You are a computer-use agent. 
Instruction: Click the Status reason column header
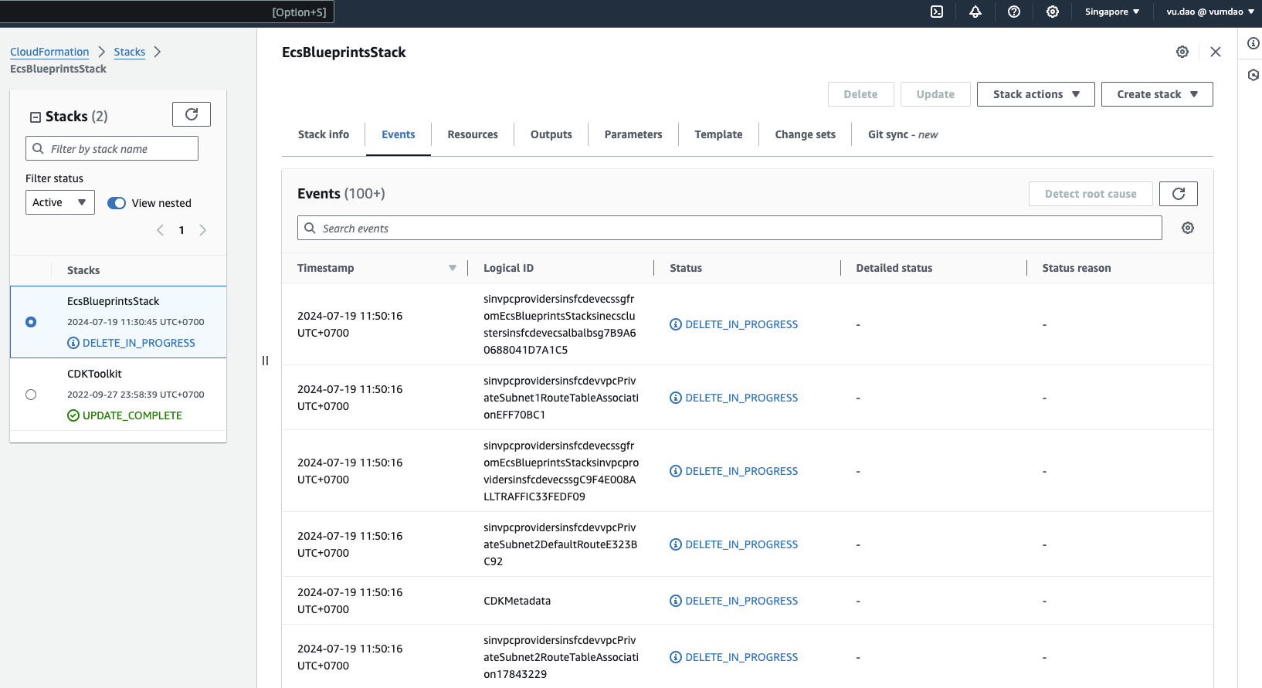tap(1077, 268)
